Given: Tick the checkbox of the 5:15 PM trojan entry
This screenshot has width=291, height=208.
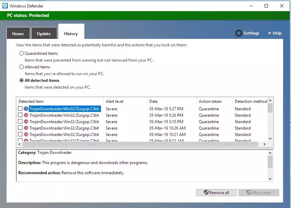Looking at the screenshot, I should (20, 121).
